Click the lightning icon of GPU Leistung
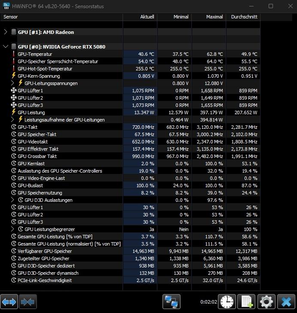 coord(14,112)
